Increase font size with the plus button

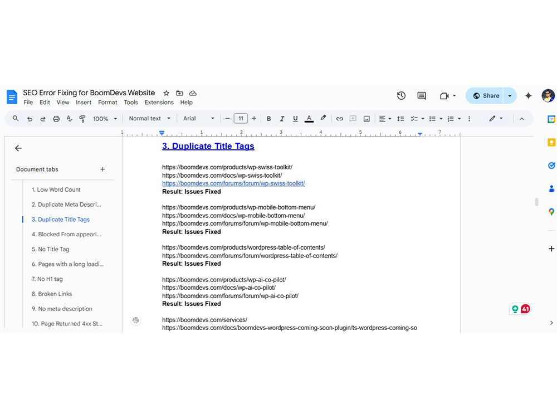pyautogui.click(x=254, y=119)
